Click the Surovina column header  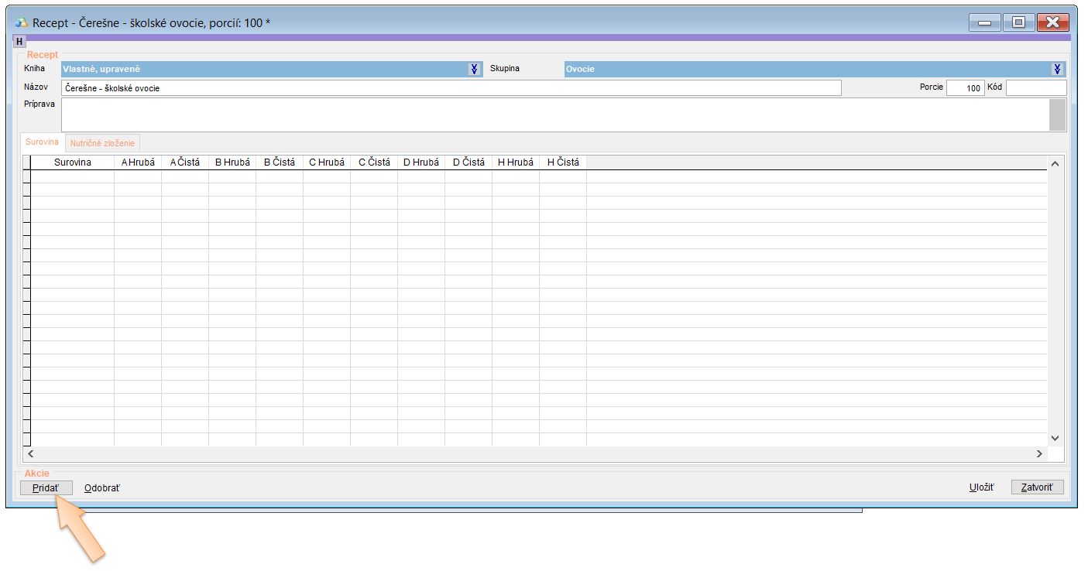(72, 162)
